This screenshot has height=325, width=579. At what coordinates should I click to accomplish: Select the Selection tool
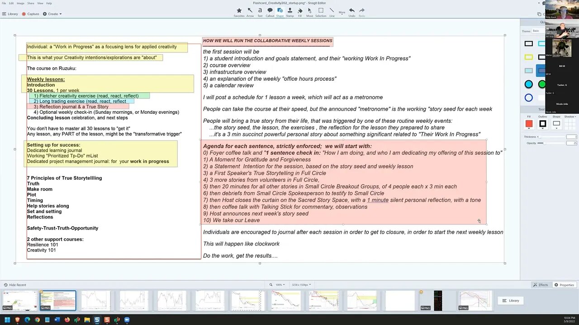[321, 12]
